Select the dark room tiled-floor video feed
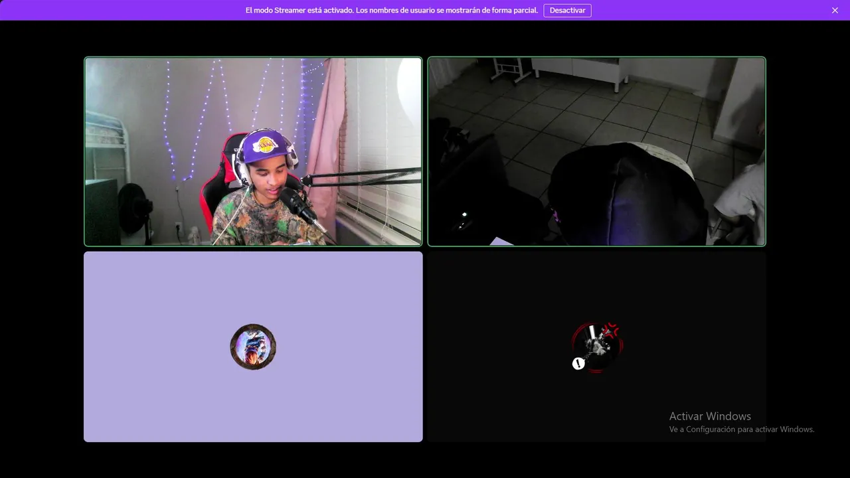 click(x=596, y=151)
